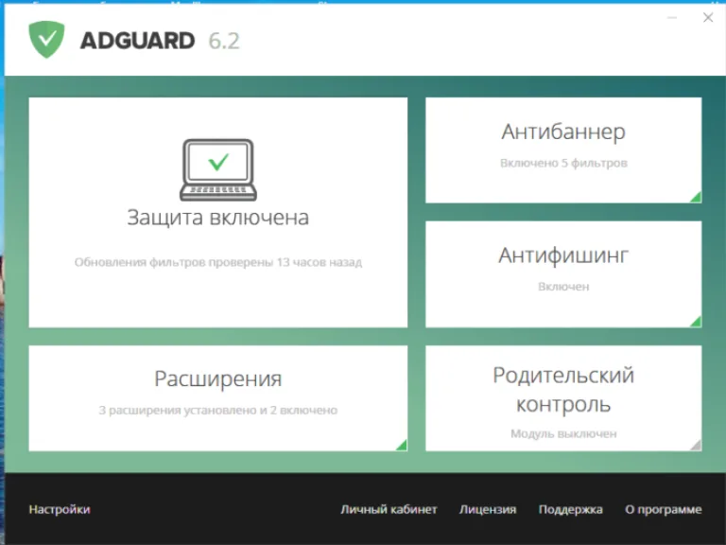Toggle the Расширения green corner switch

point(402,445)
